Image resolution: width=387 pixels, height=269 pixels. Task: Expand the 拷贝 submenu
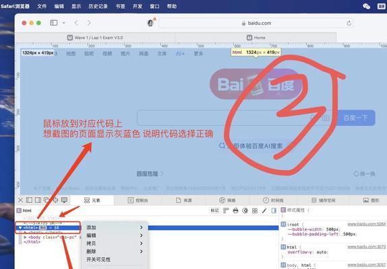115,243
